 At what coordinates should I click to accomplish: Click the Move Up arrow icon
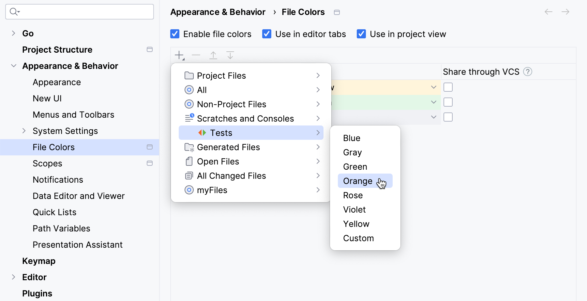[x=213, y=55]
